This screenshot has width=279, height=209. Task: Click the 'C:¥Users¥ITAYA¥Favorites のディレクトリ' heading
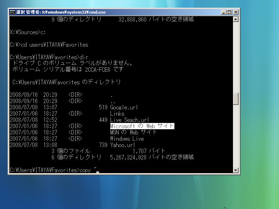pos(67,82)
